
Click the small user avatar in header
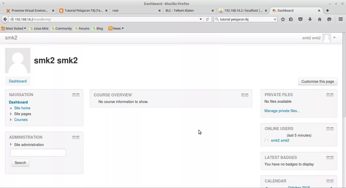tap(326, 38)
